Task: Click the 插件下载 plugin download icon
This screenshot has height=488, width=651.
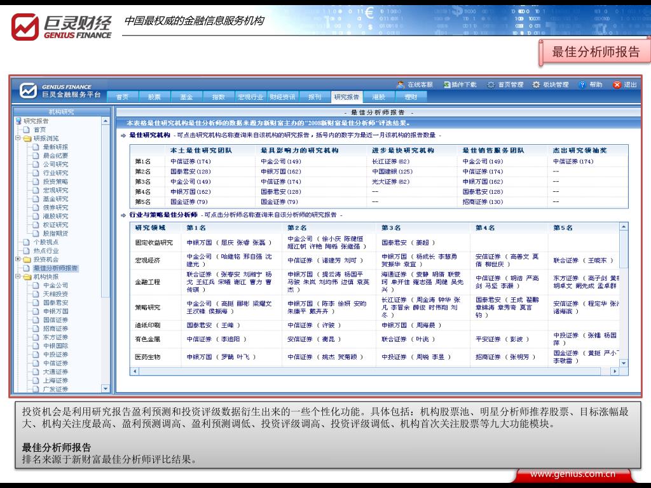Action: 447,85
